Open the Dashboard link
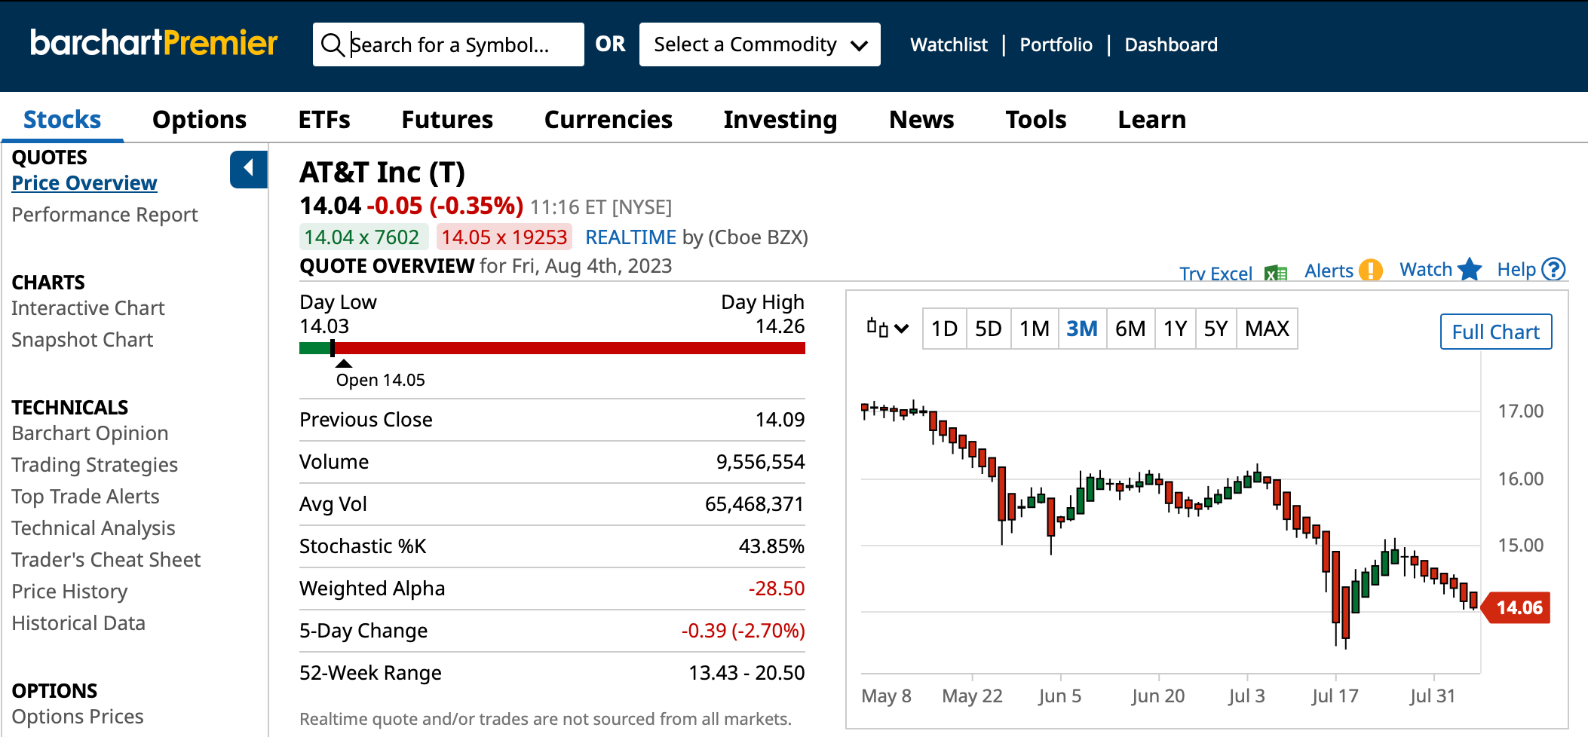 point(1171,44)
